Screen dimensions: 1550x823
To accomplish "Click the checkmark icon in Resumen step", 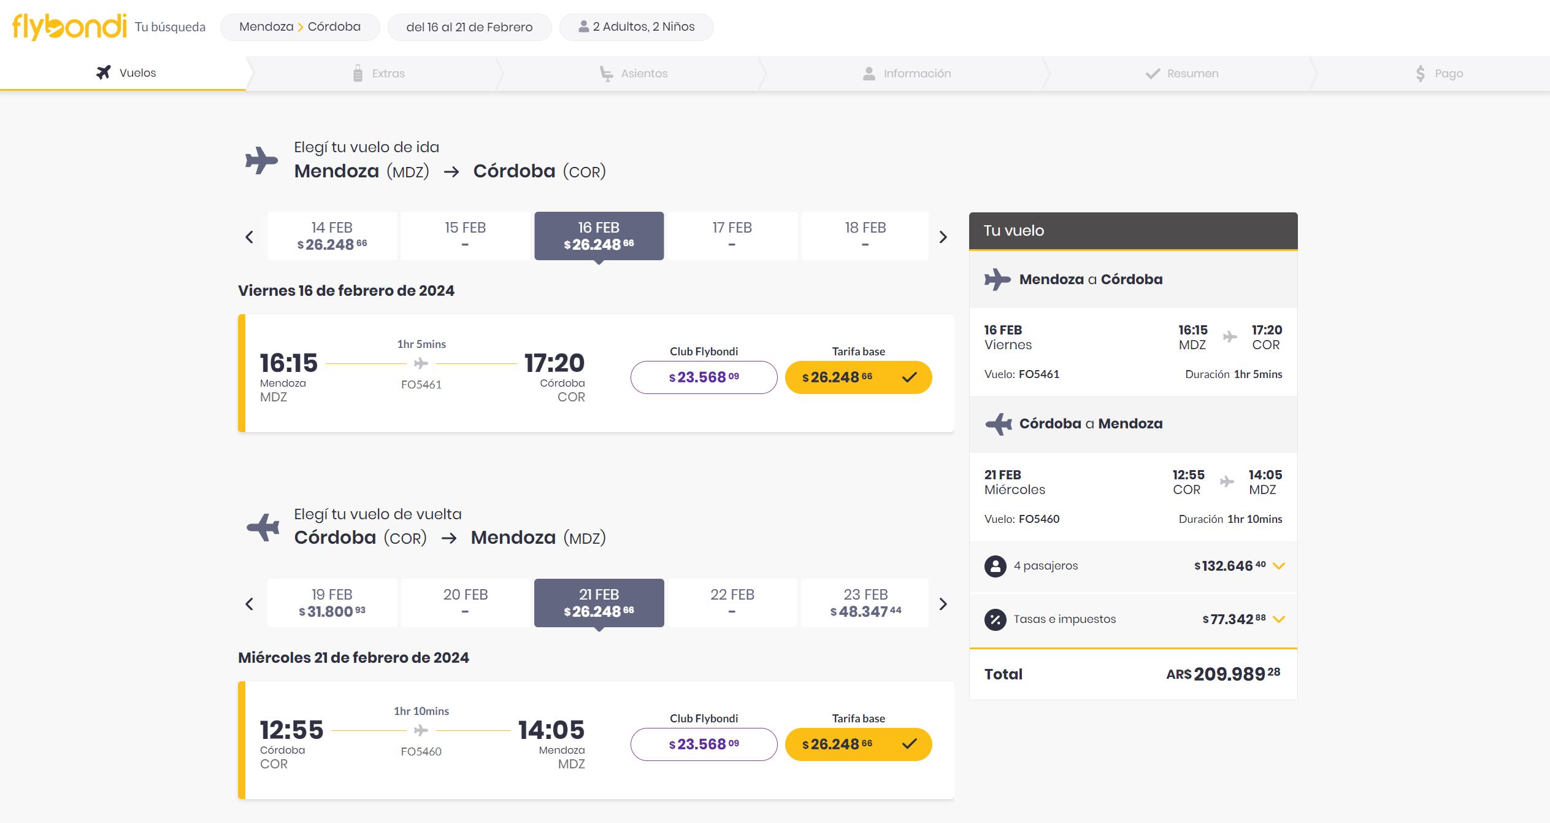I will pyautogui.click(x=1153, y=74).
